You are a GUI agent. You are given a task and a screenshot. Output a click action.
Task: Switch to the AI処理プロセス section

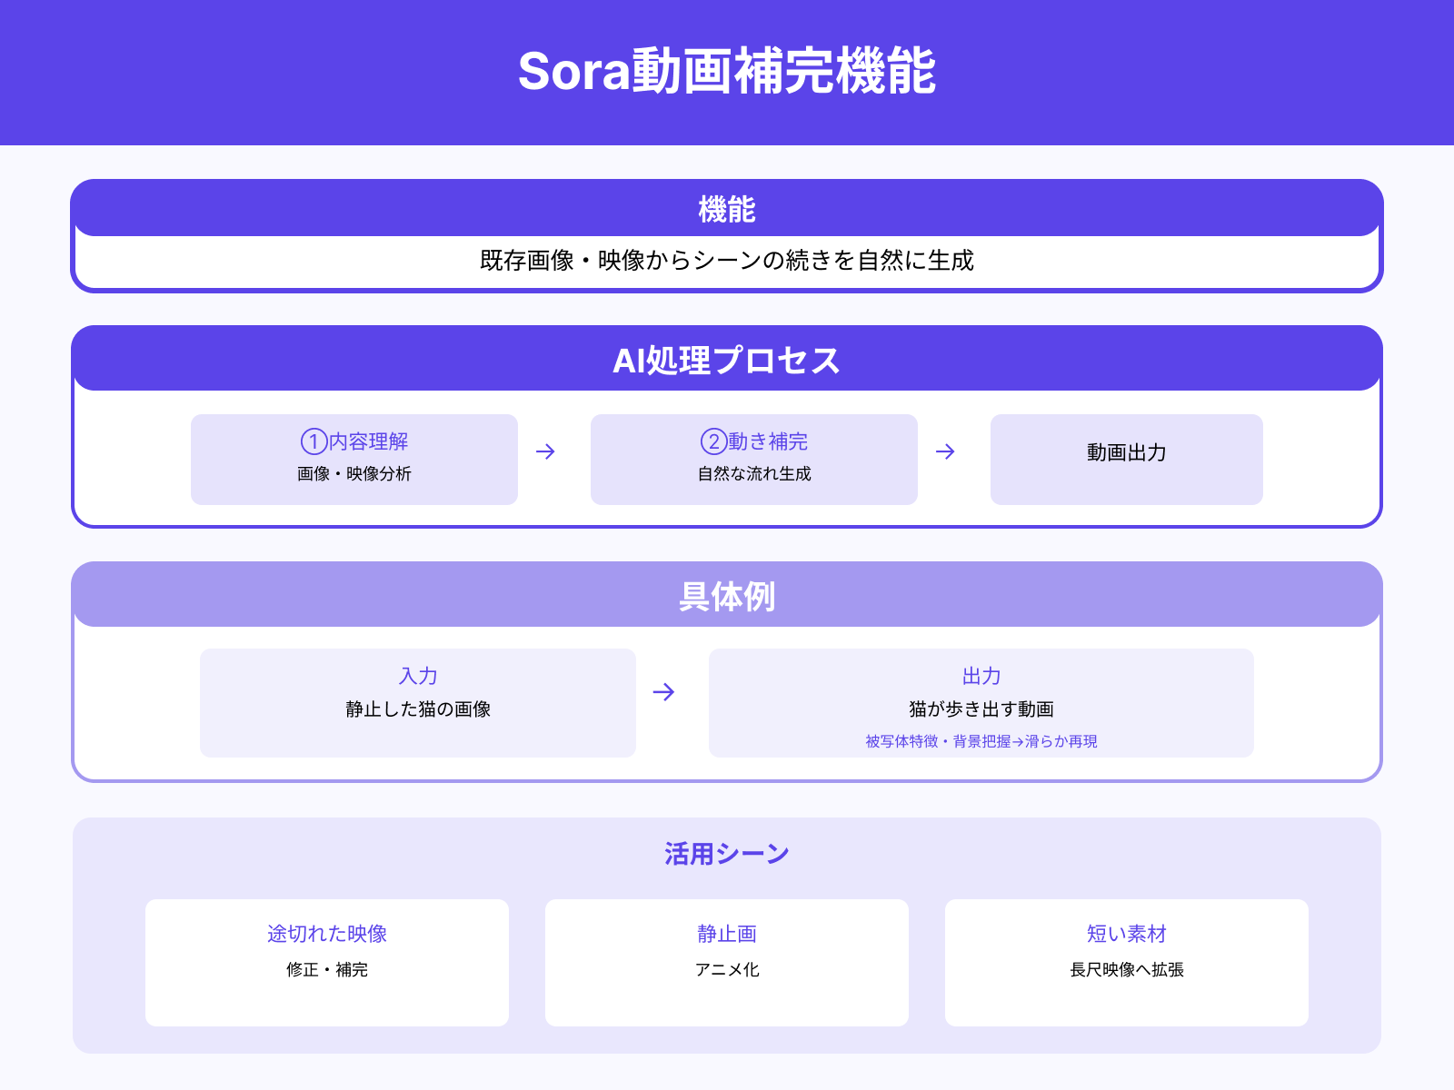pos(726,360)
